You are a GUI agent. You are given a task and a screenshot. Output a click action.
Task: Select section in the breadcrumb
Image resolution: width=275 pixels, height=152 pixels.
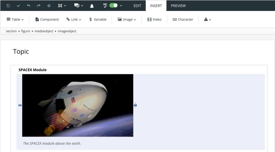click(11, 31)
